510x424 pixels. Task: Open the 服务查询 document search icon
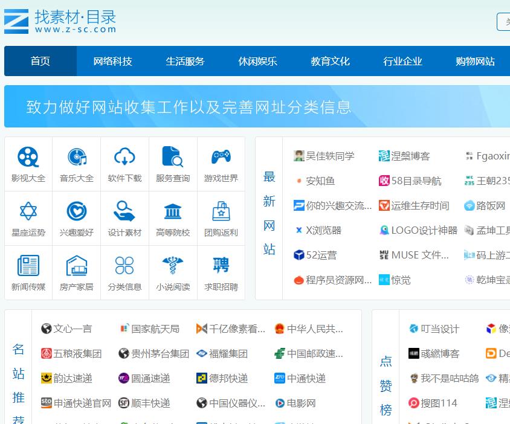click(x=173, y=156)
